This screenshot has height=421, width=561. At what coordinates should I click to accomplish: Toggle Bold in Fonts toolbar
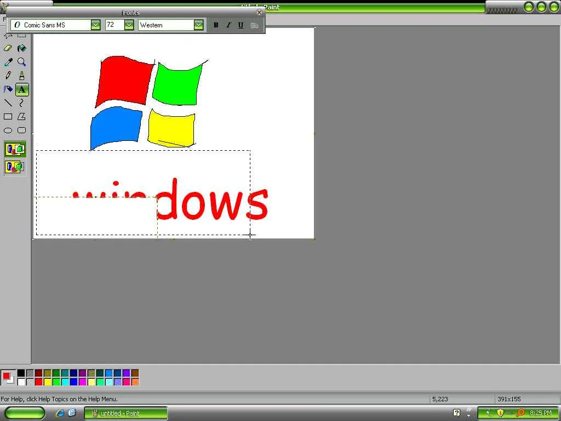coord(216,25)
